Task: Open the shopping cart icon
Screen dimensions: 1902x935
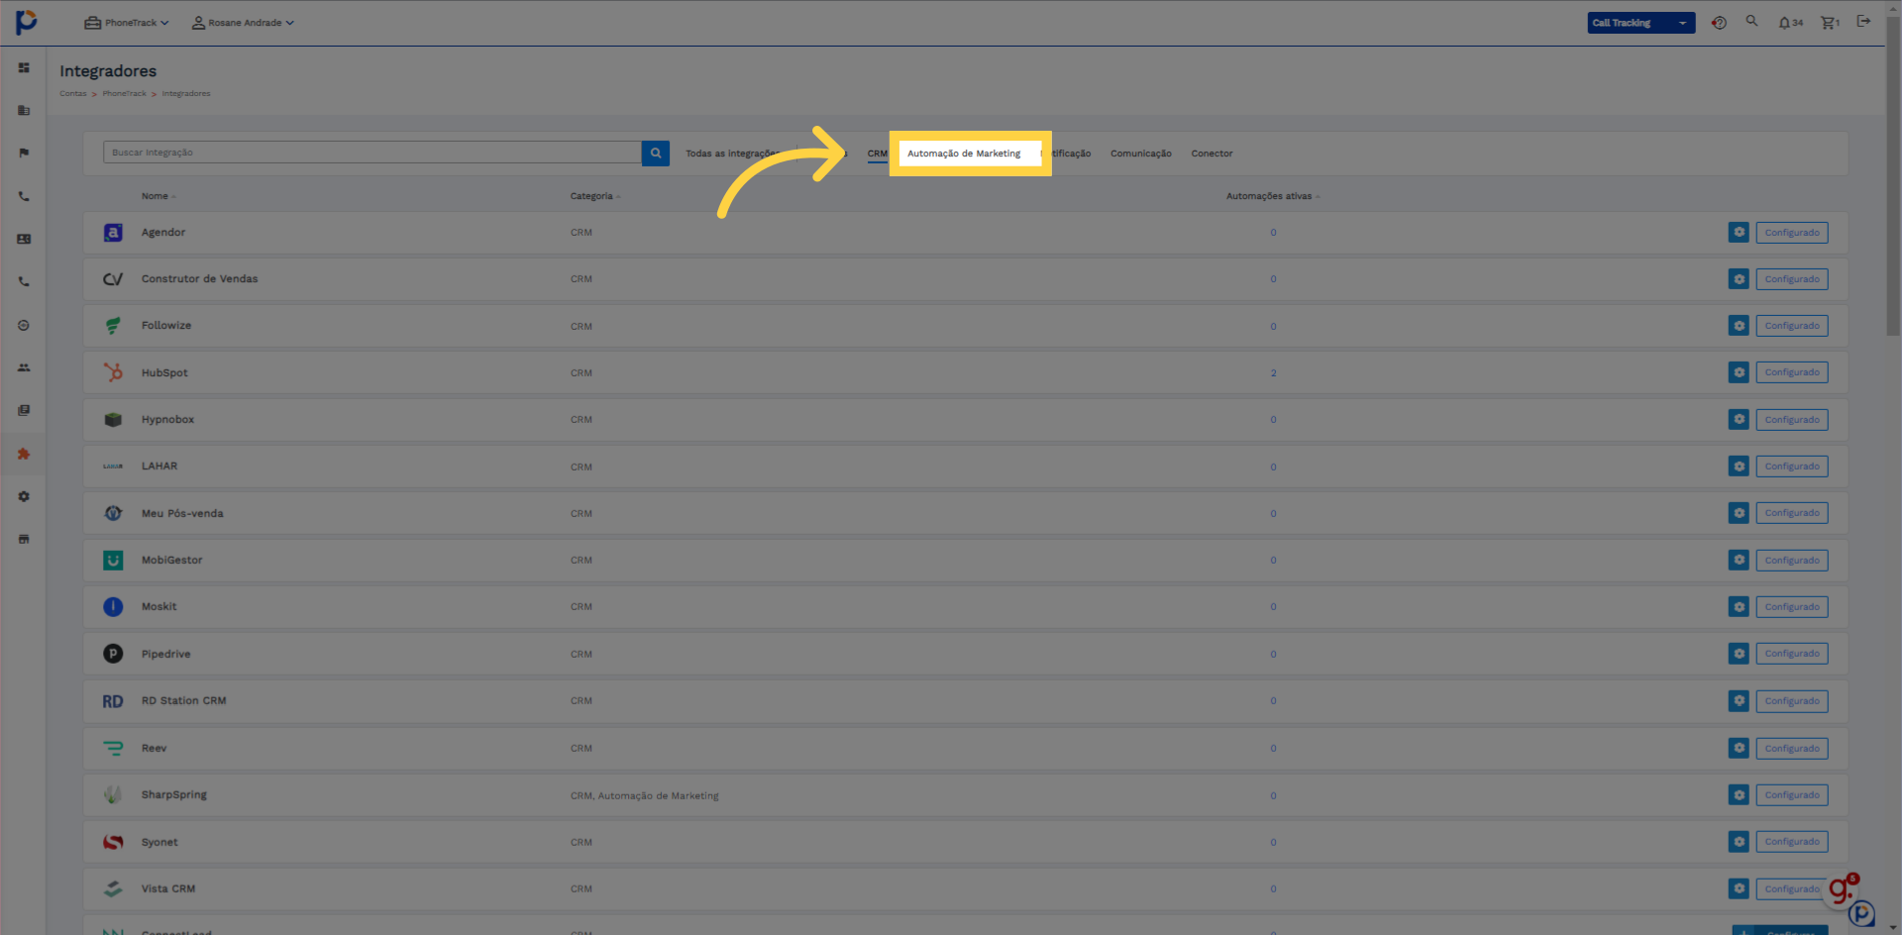Action: tap(1830, 23)
